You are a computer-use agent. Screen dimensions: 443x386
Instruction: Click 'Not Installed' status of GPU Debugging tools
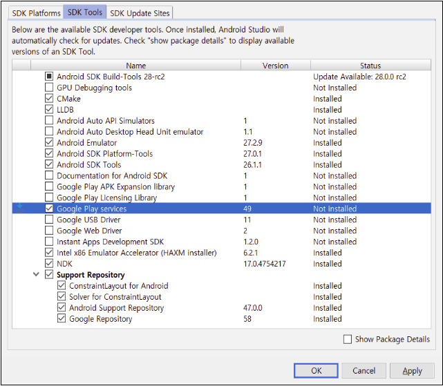[334, 88]
